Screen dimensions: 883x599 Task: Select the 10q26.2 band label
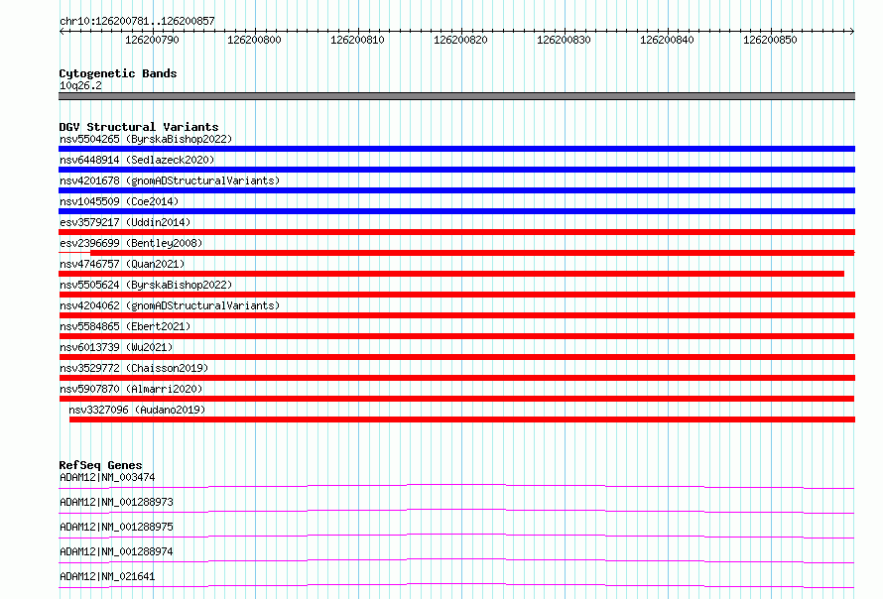click(80, 85)
